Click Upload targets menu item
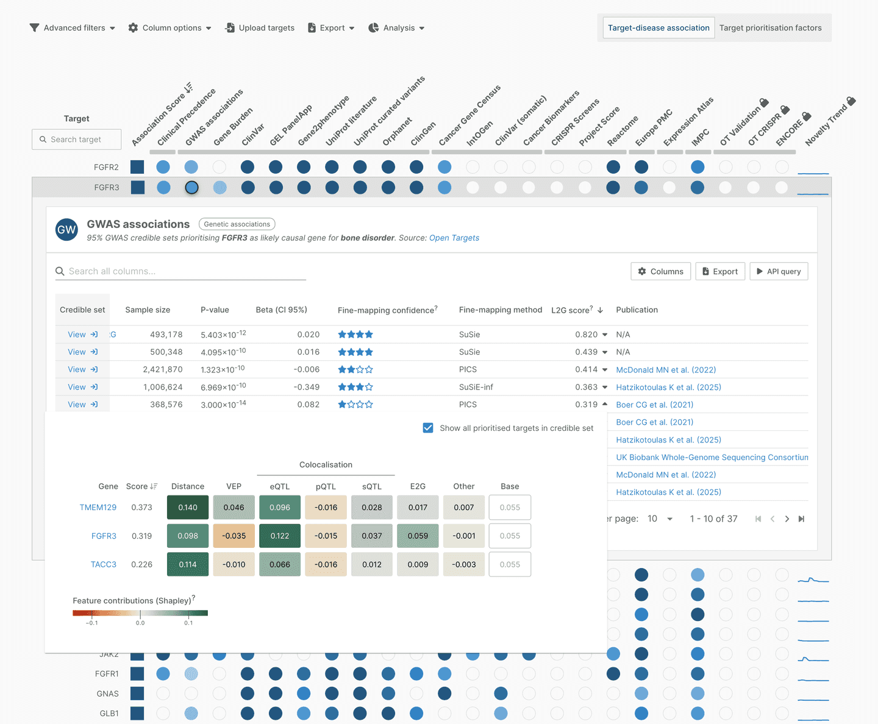 pyautogui.click(x=260, y=28)
